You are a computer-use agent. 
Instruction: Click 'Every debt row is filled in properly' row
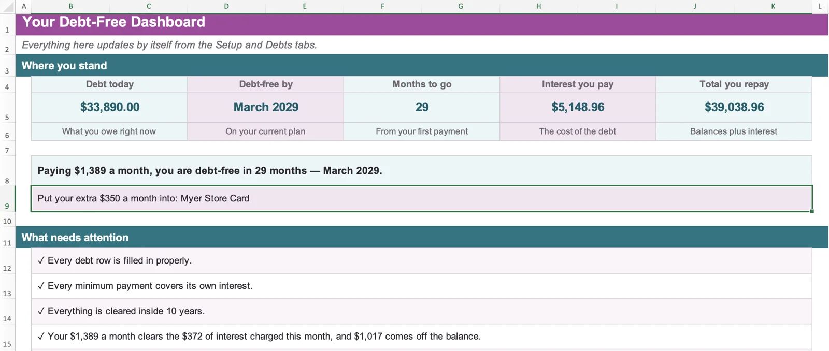(422, 261)
